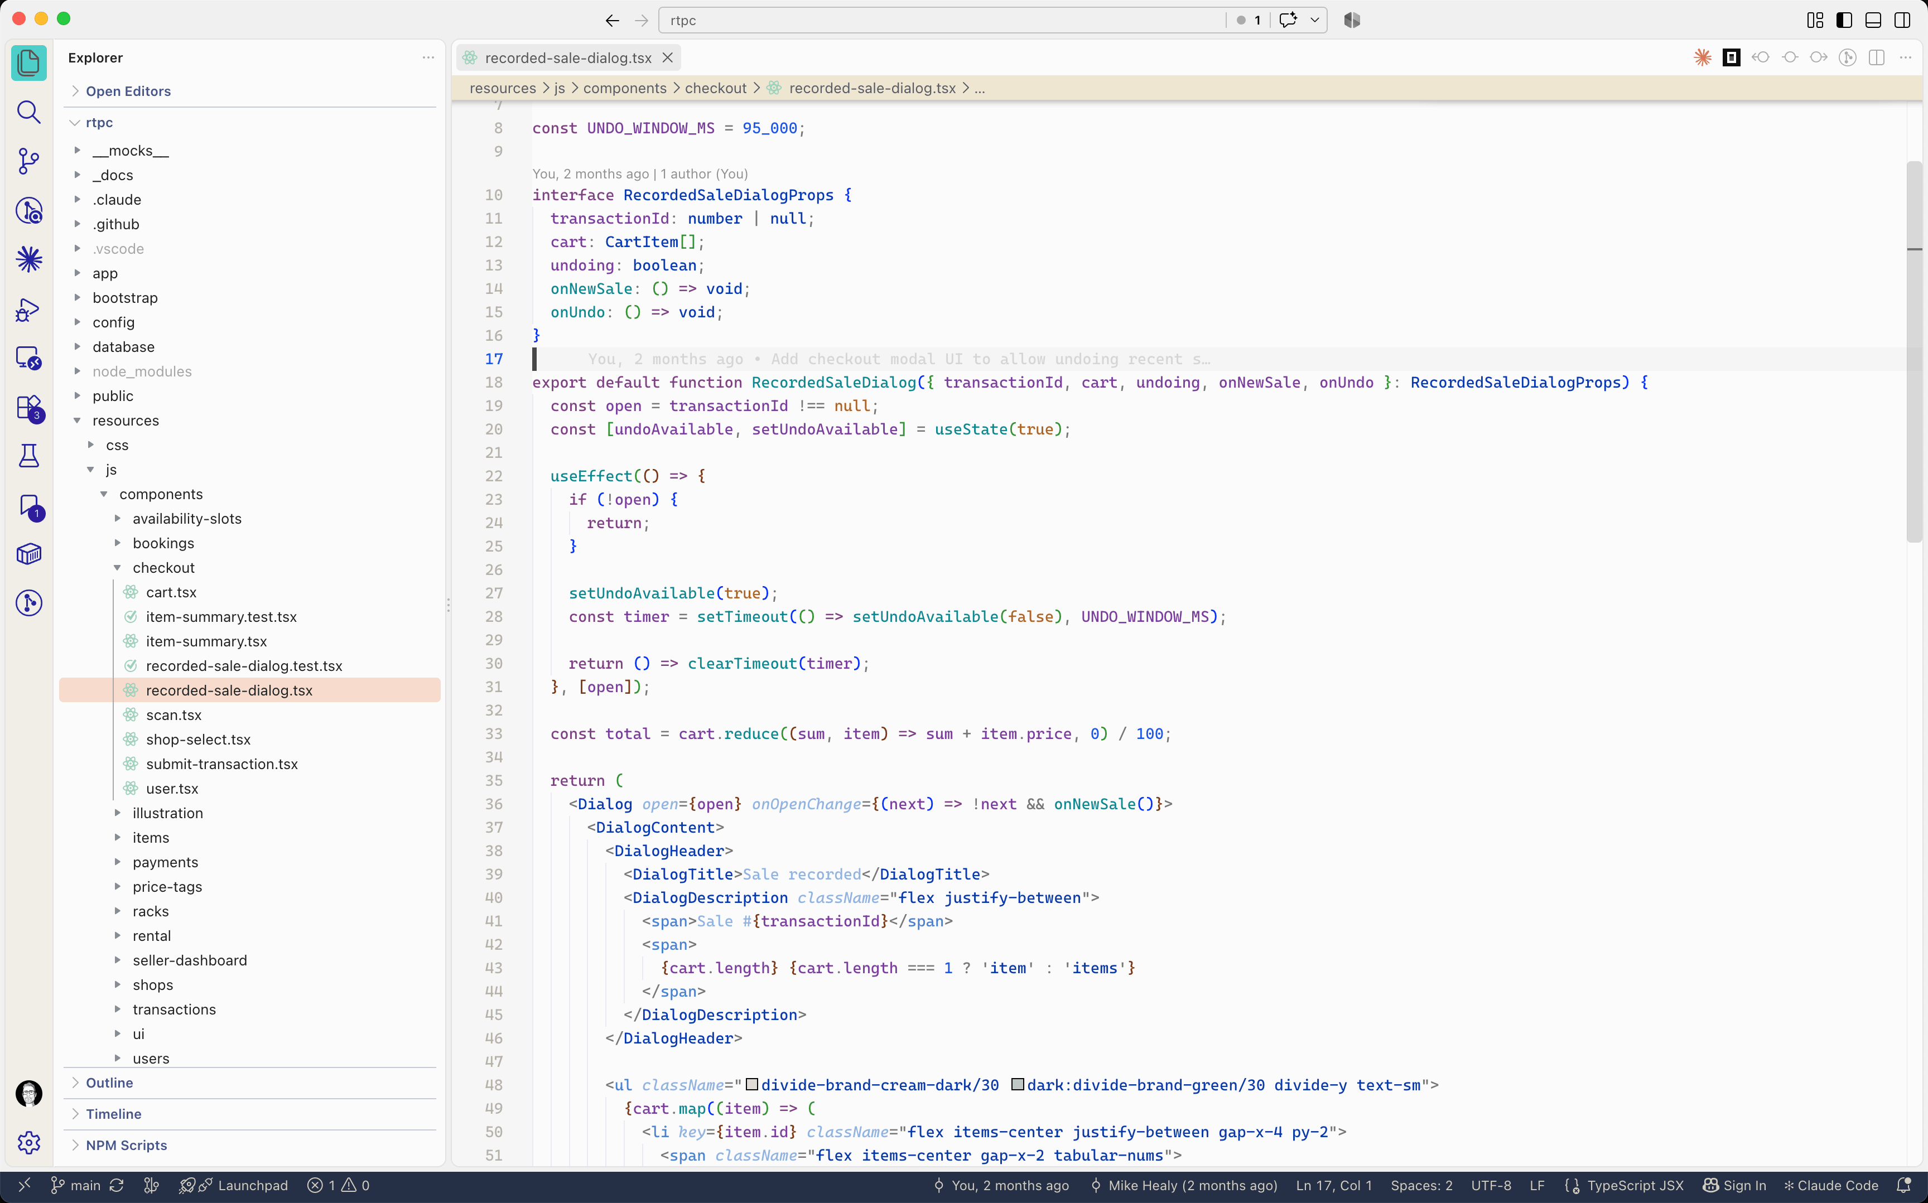This screenshot has height=1203, width=1928.
Task: Toggle Primary Side Bar visibility
Action: tap(1844, 21)
